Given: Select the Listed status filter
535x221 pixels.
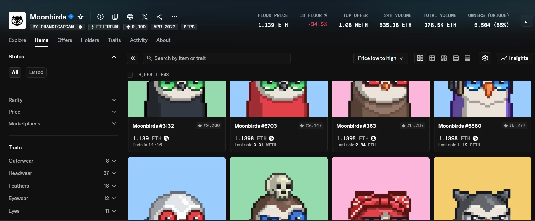Looking at the screenshot, I should coord(36,72).
